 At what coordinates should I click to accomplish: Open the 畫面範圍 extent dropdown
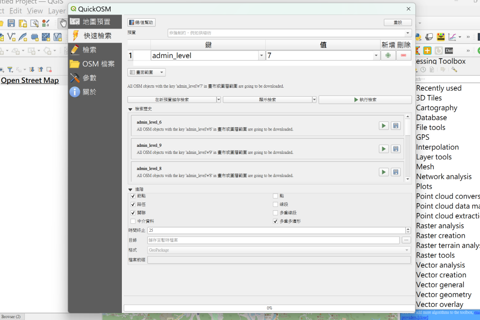[x=147, y=72]
